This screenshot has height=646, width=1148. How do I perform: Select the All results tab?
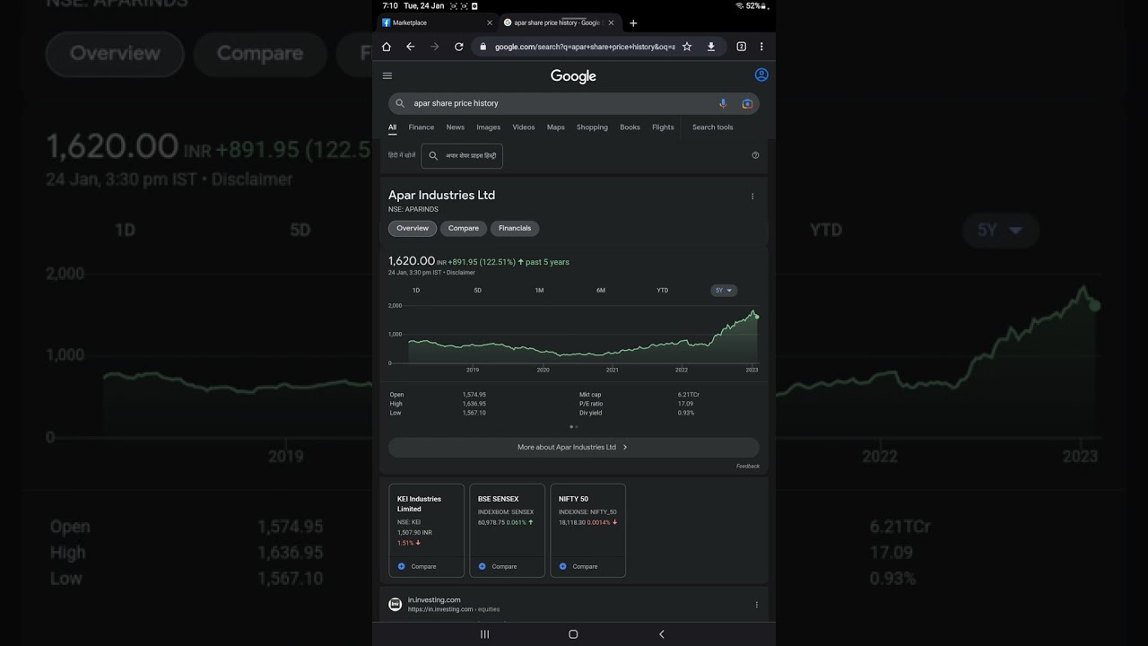[392, 127]
